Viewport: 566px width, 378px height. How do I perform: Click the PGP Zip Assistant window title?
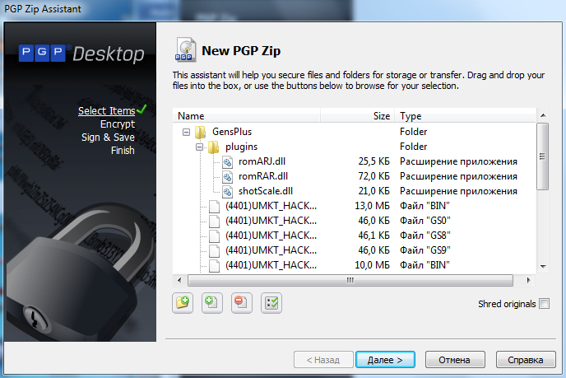pyautogui.click(x=43, y=9)
